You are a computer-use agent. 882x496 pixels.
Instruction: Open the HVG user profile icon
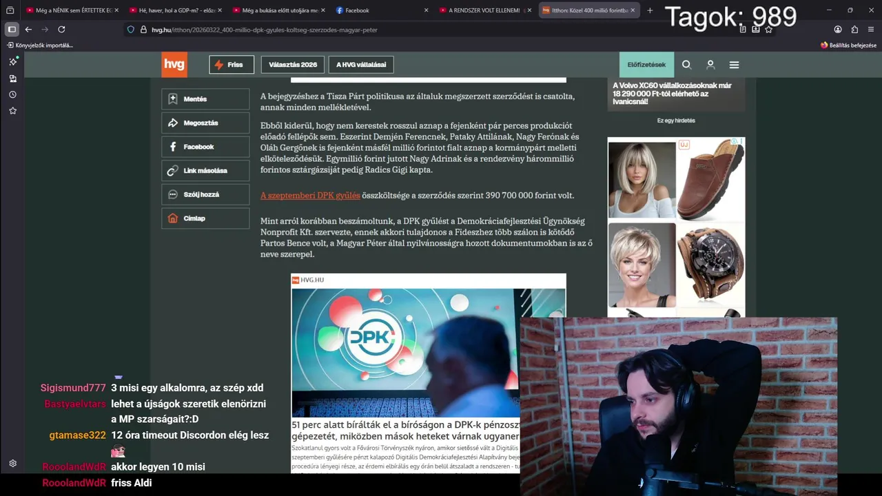click(x=710, y=65)
